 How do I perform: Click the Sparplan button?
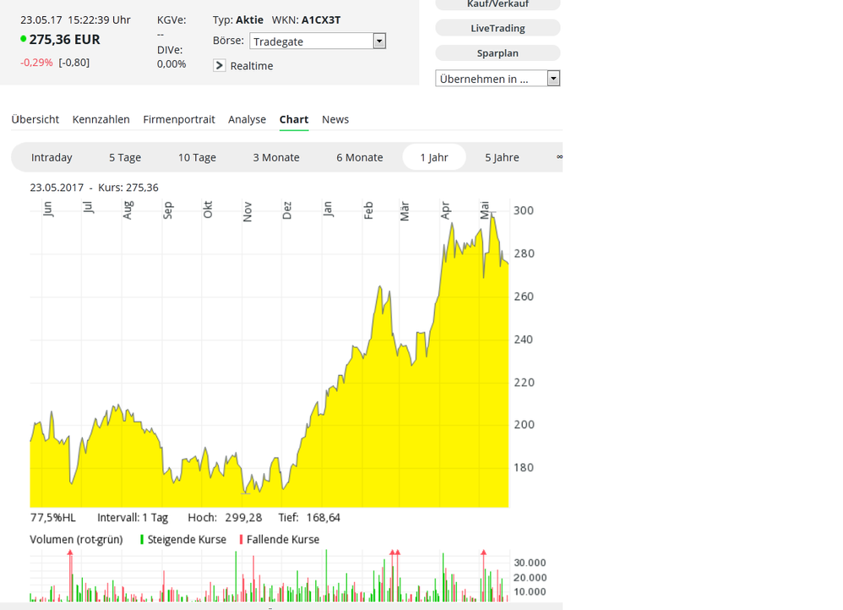pos(498,53)
